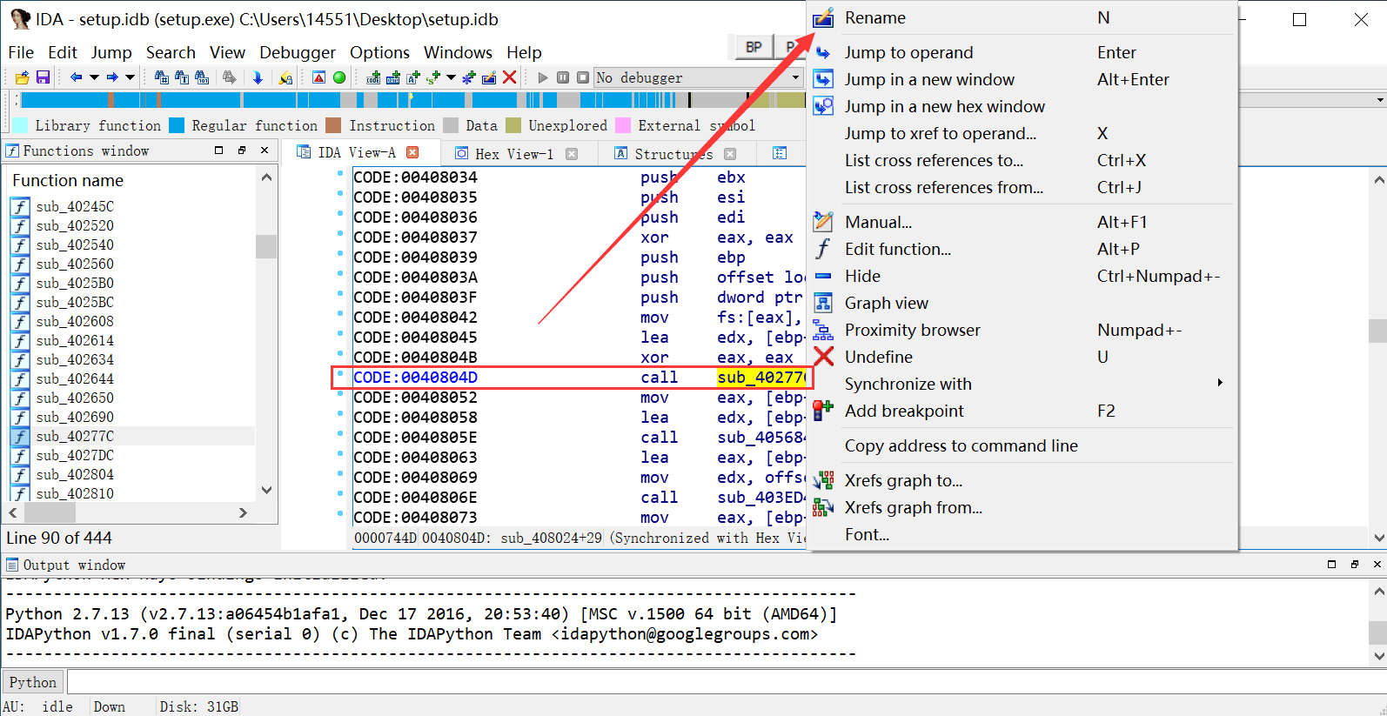Screen dimensions: 1387x716
Task: Click the make code toolbar icon
Action: coord(373,77)
